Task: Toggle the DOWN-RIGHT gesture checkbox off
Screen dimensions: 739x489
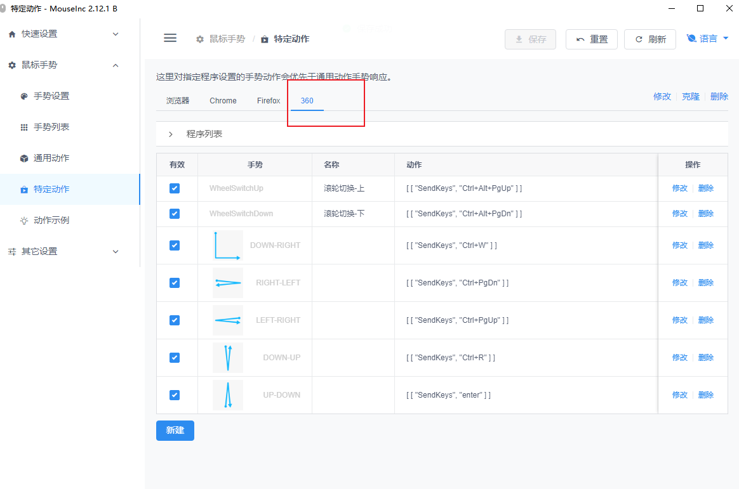Action: (175, 245)
